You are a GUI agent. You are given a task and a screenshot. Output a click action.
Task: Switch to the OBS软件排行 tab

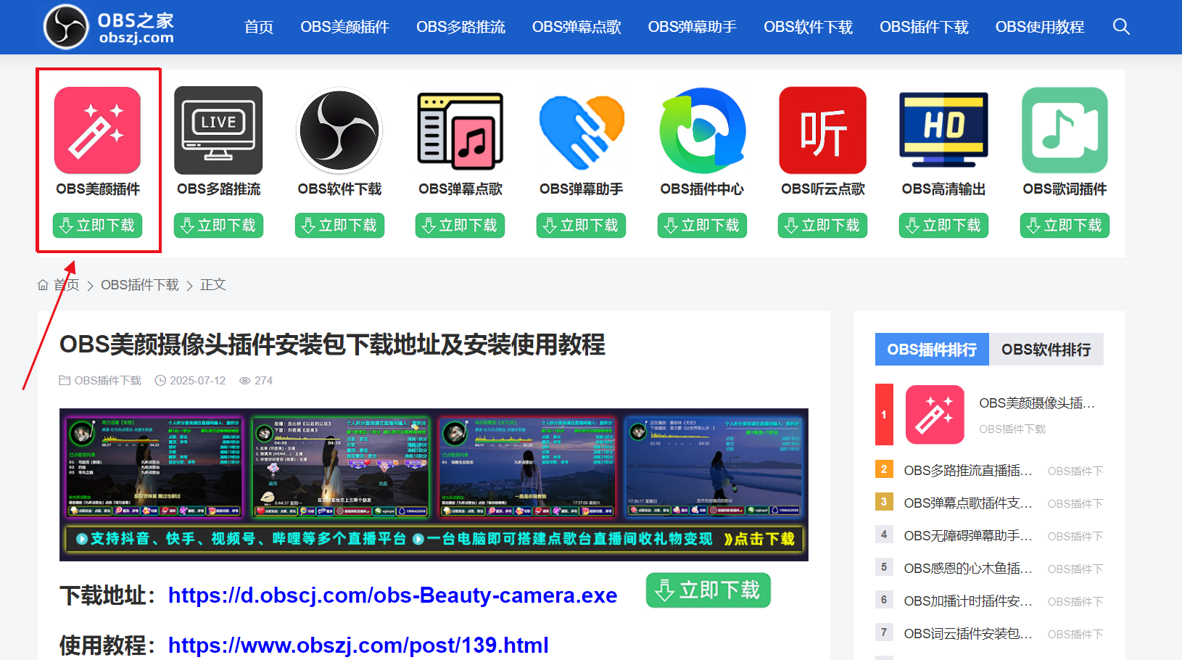pyautogui.click(x=1046, y=350)
